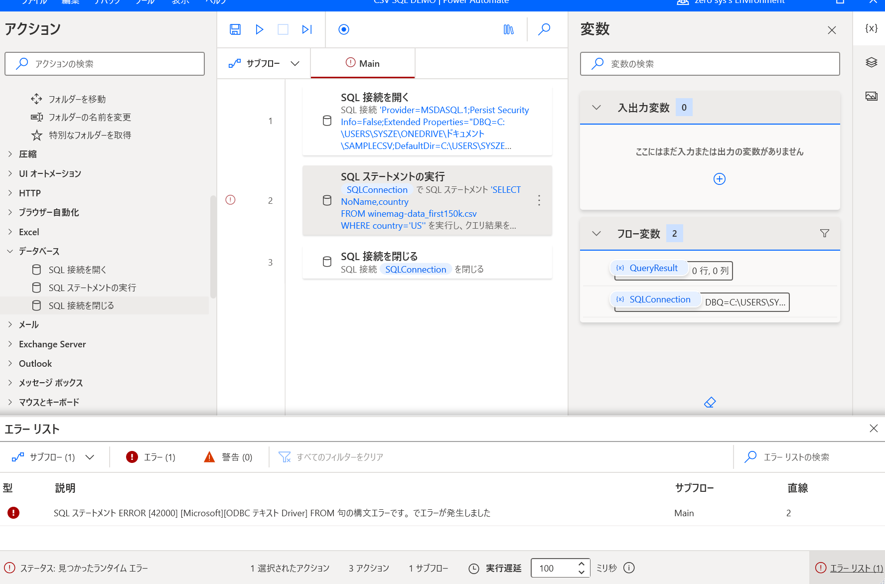This screenshot has width=885, height=584.
Task: Collapse the フロー変数 section
Action: pyautogui.click(x=596, y=234)
